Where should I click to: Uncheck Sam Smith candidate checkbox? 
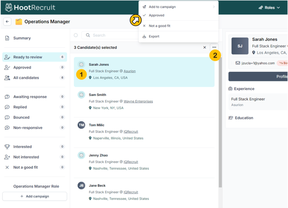pos(82,95)
